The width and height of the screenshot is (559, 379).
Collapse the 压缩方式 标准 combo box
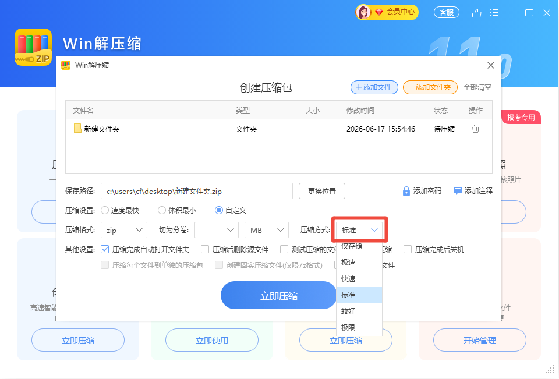359,230
